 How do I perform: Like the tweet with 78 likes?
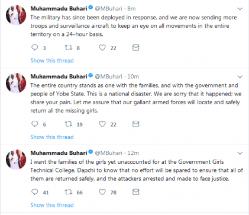tap(102, 192)
